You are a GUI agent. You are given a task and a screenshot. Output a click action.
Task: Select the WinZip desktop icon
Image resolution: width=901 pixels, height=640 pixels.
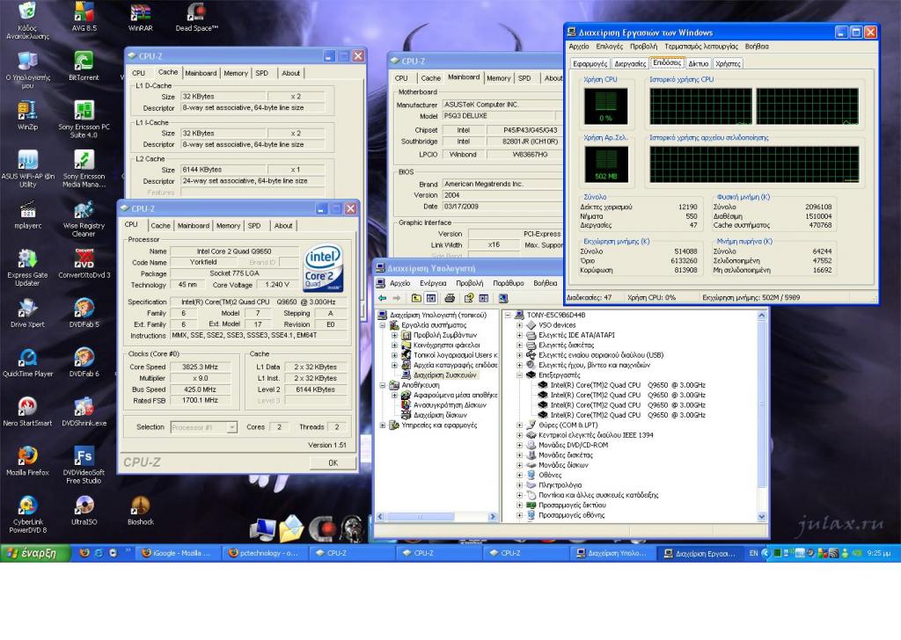(27, 115)
